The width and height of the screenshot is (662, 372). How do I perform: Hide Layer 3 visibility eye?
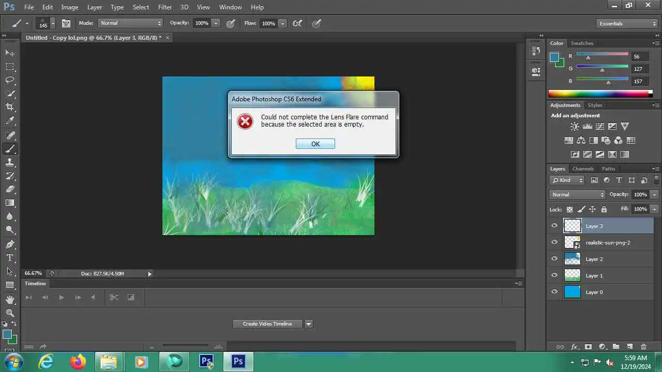tap(554, 226)
